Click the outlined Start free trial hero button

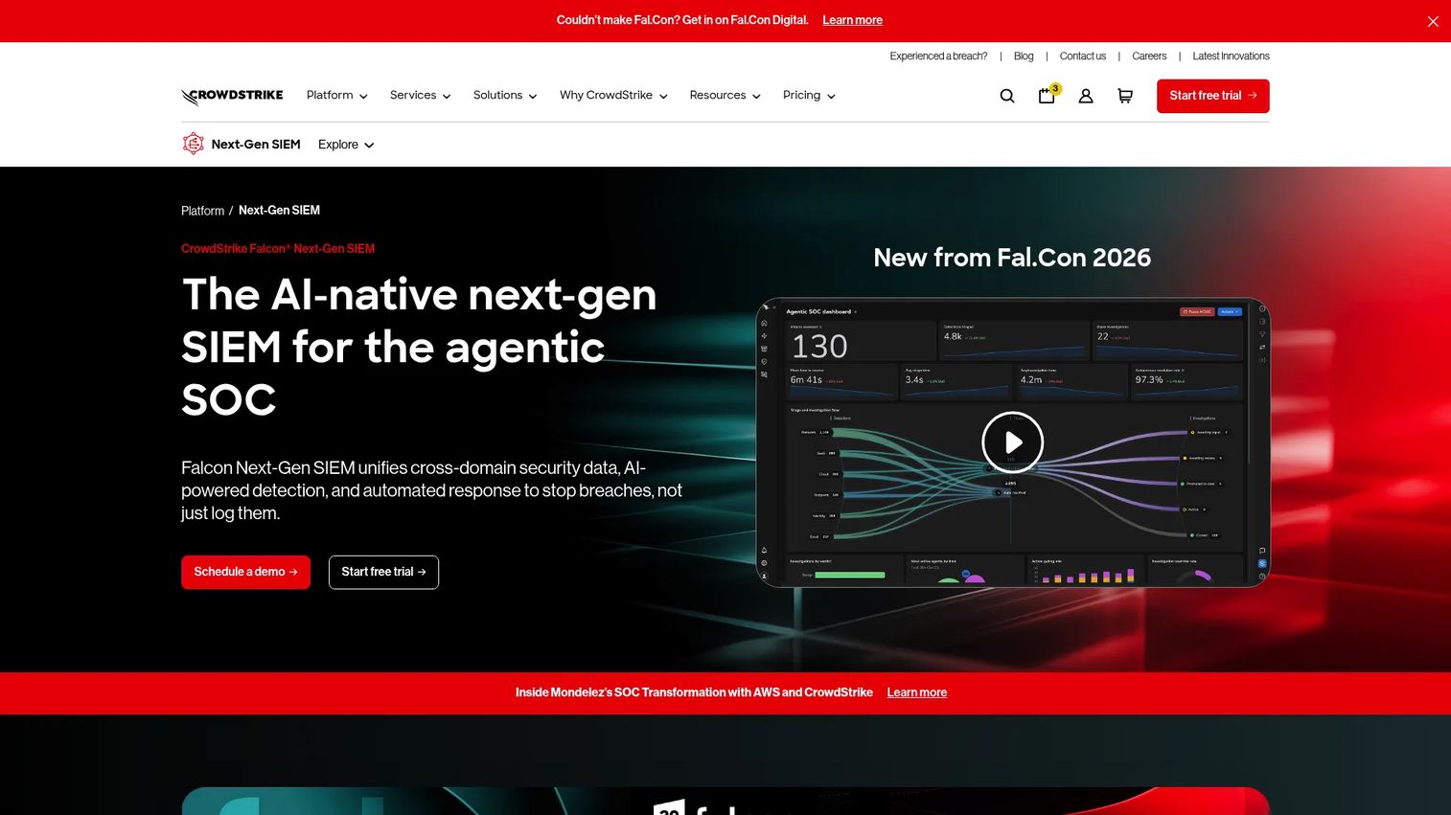click(x=383, y=572)
